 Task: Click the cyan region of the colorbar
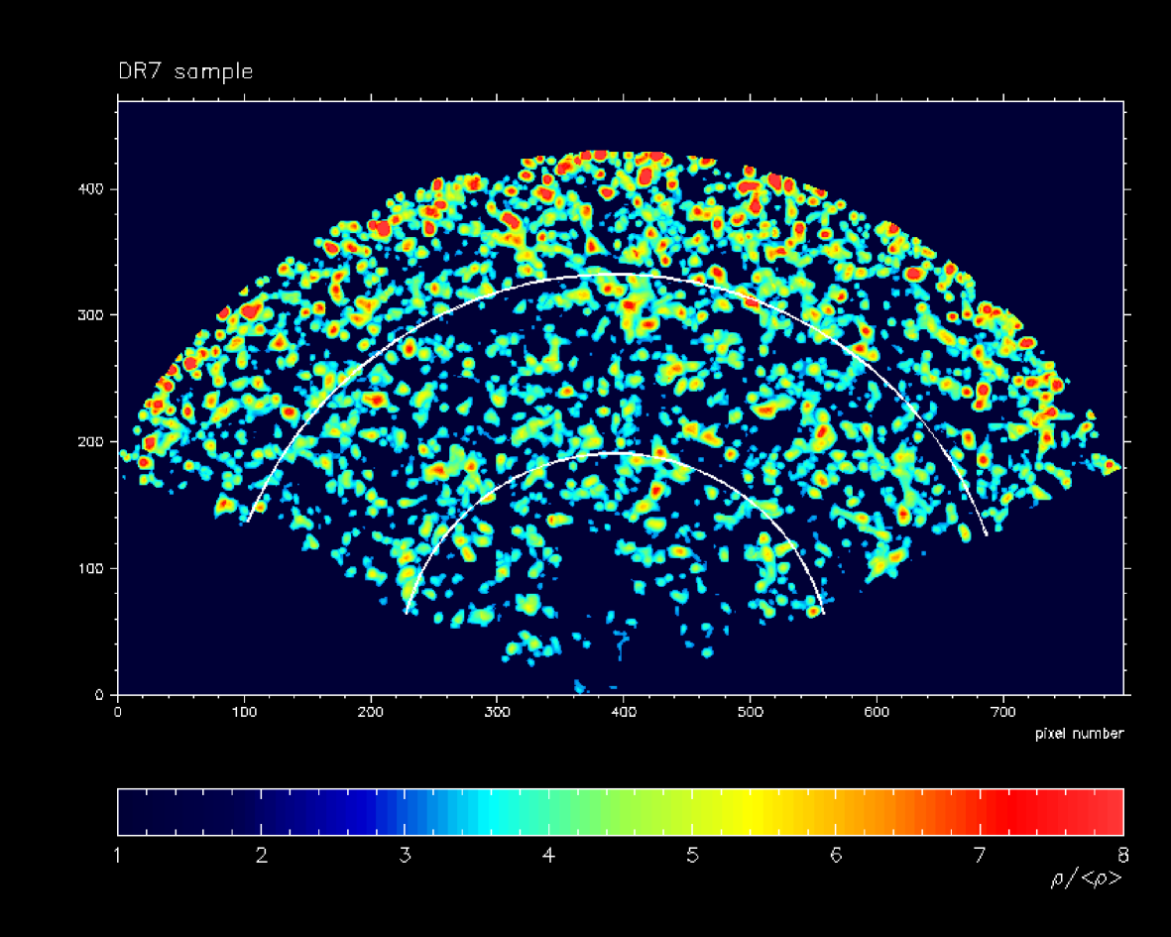[493, 811]
